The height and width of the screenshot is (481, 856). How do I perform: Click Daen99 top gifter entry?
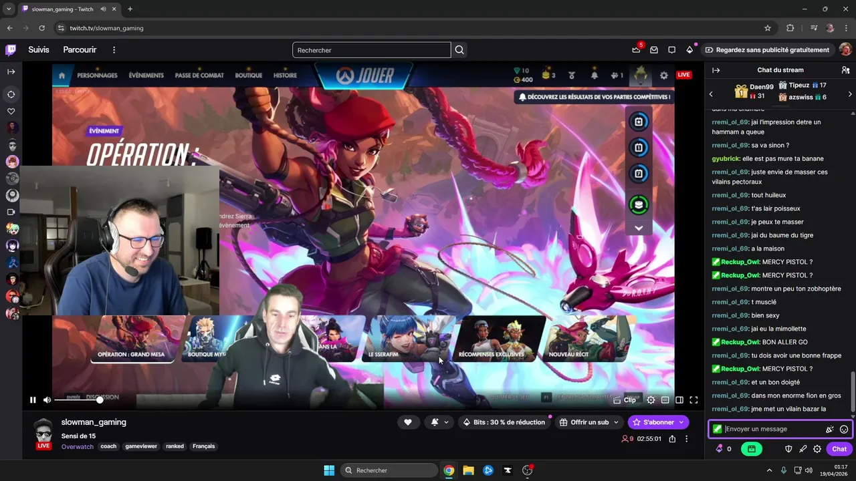click(x=753, y=92)
